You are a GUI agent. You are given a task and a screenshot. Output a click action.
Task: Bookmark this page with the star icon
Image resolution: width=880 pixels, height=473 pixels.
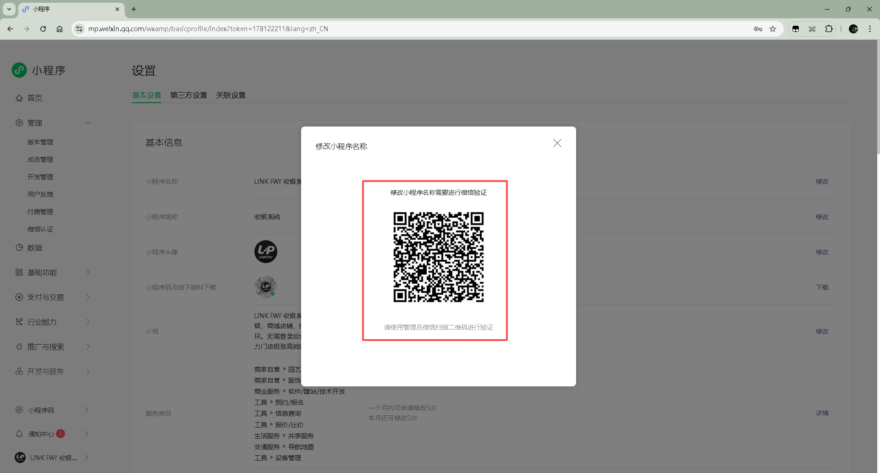(x=773, y=29)
